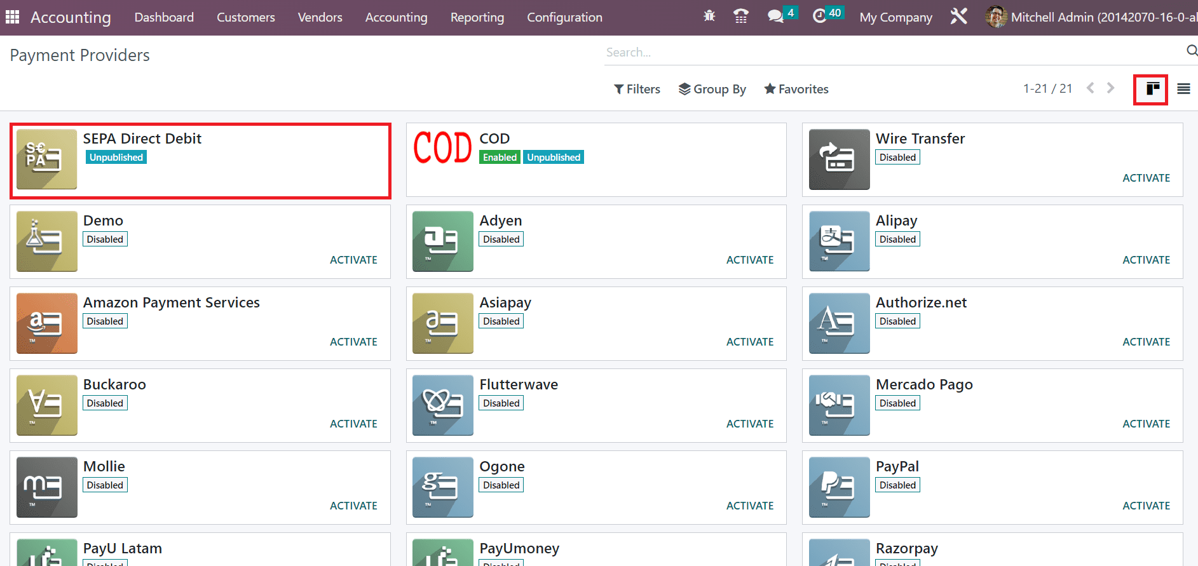Open the Customers menu
Viewport: 1198px width, 566px height.
pos(246,17)
